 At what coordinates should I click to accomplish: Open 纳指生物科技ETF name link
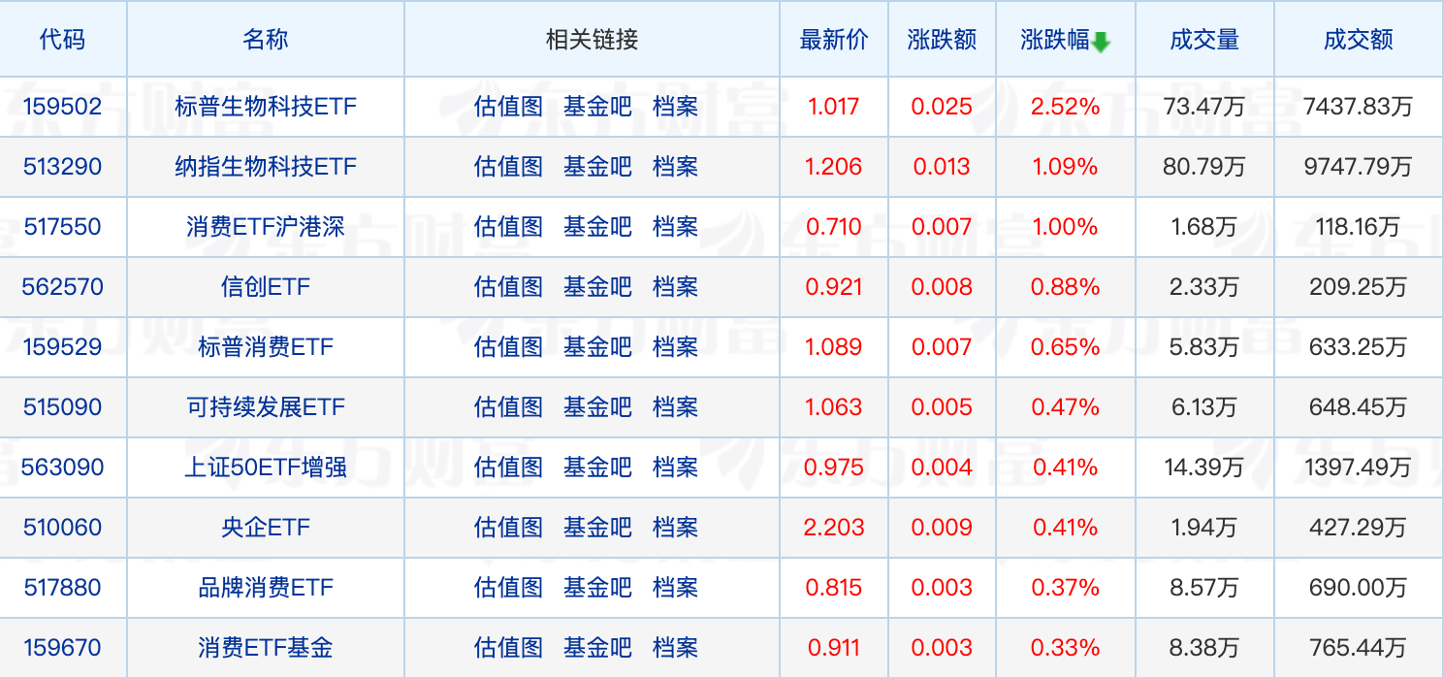pos(266,167)
